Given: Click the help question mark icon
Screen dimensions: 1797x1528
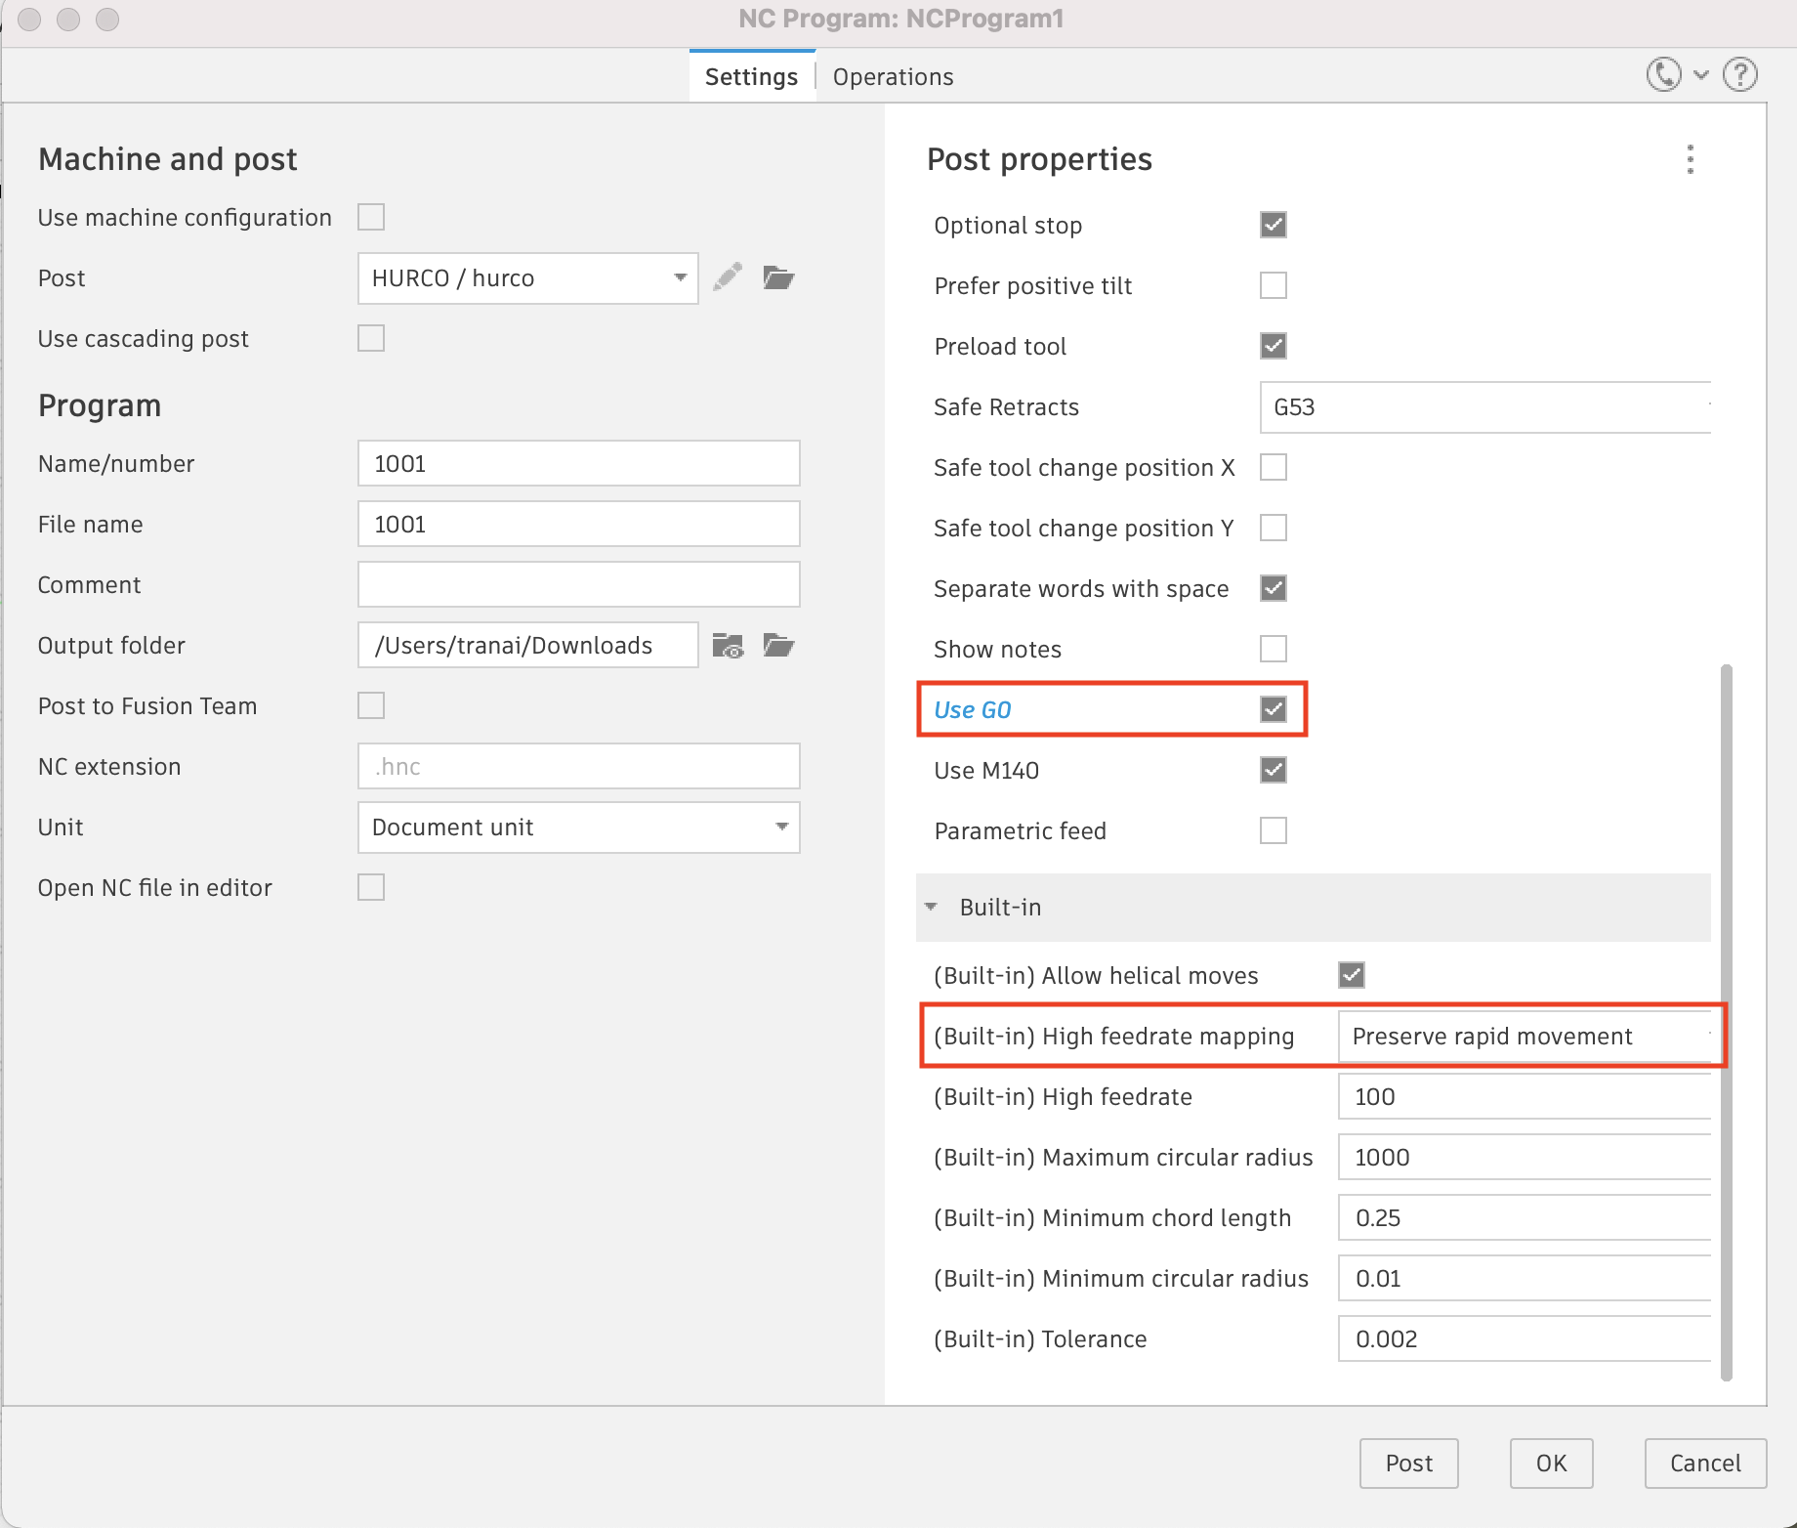Looking at the screenshot, I should [1740, 75].
